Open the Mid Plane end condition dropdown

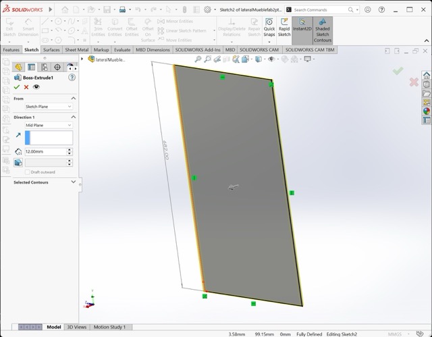49,125
